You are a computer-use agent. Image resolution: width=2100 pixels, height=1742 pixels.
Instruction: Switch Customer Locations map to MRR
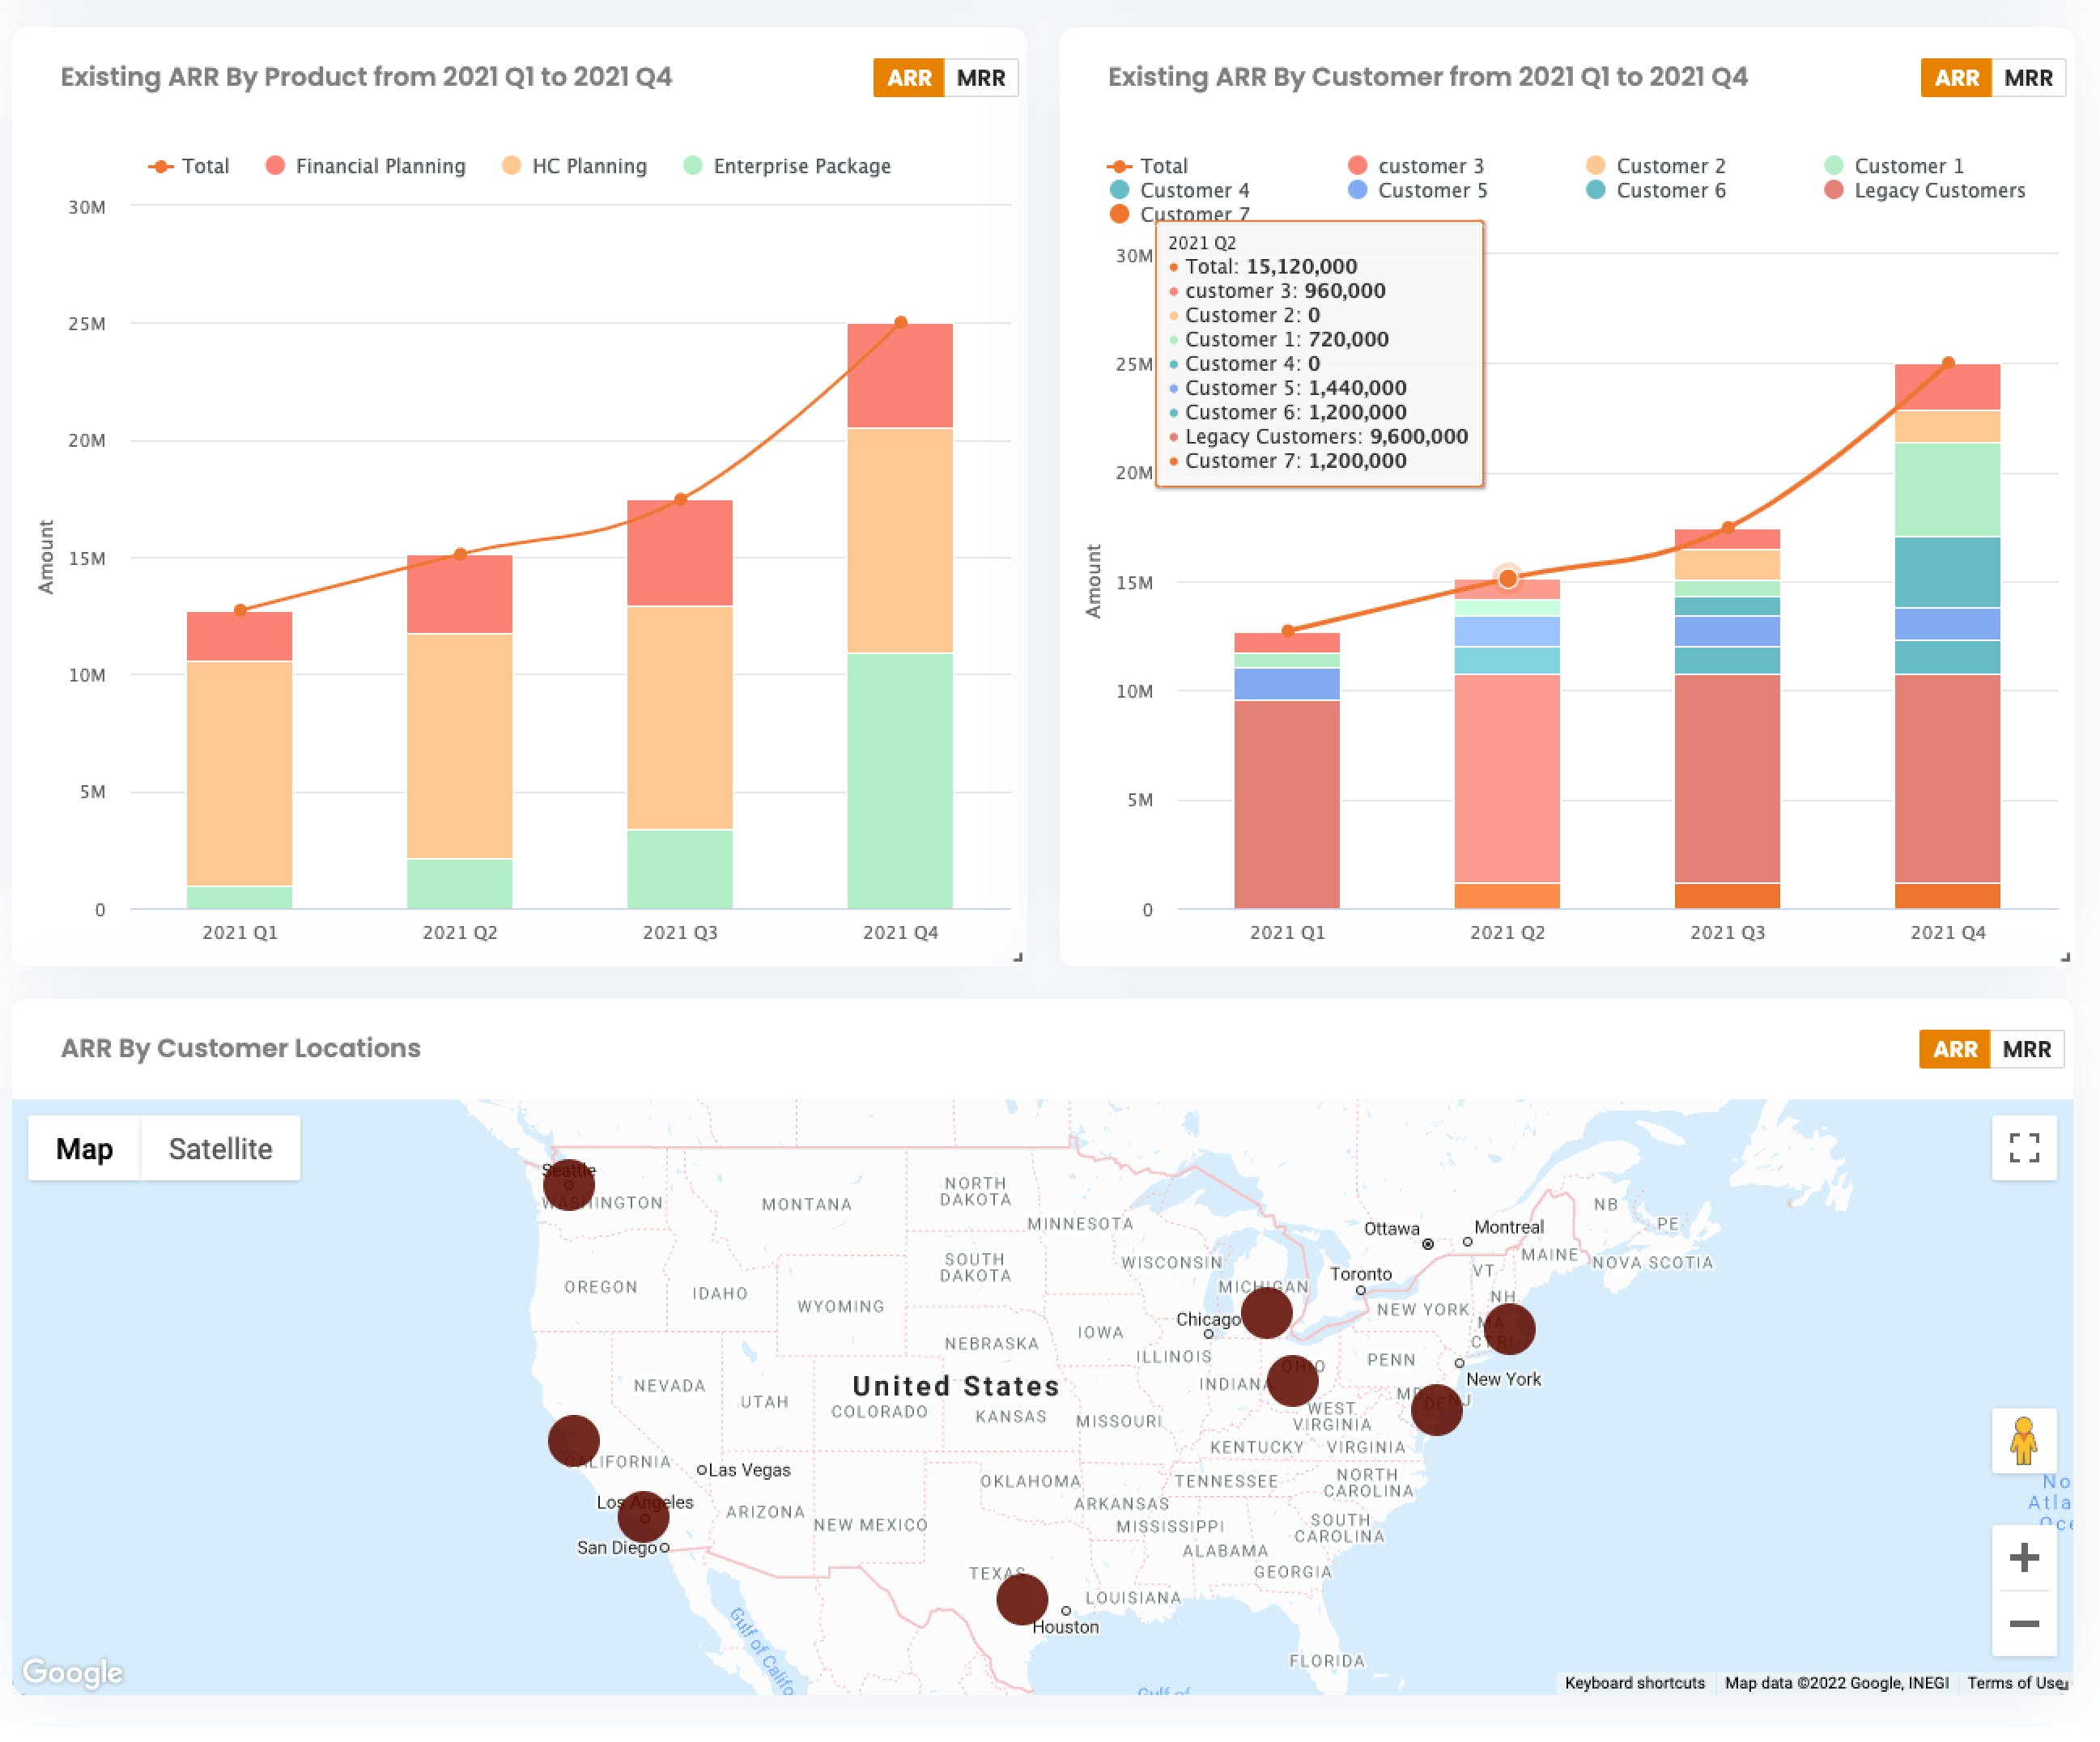(x=2026, y=1049)
